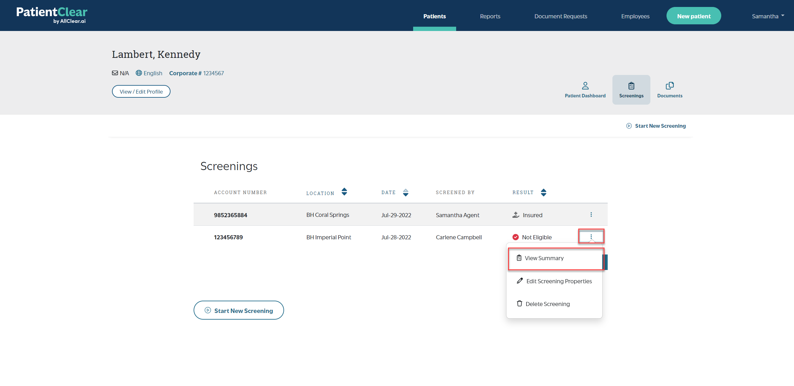This screenshot has height=386, width=794.
Task: Select Edit Screening Properties menu item
Action: (559, 281)
